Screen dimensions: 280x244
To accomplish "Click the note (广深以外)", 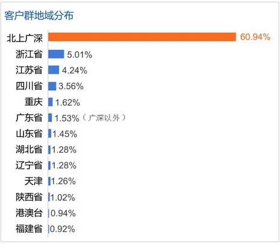I will [x=104, y=118].
